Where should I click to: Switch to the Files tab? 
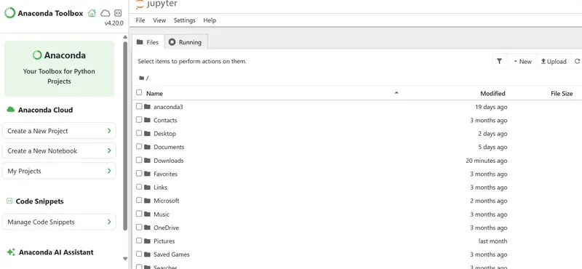(x=148, y=42)
